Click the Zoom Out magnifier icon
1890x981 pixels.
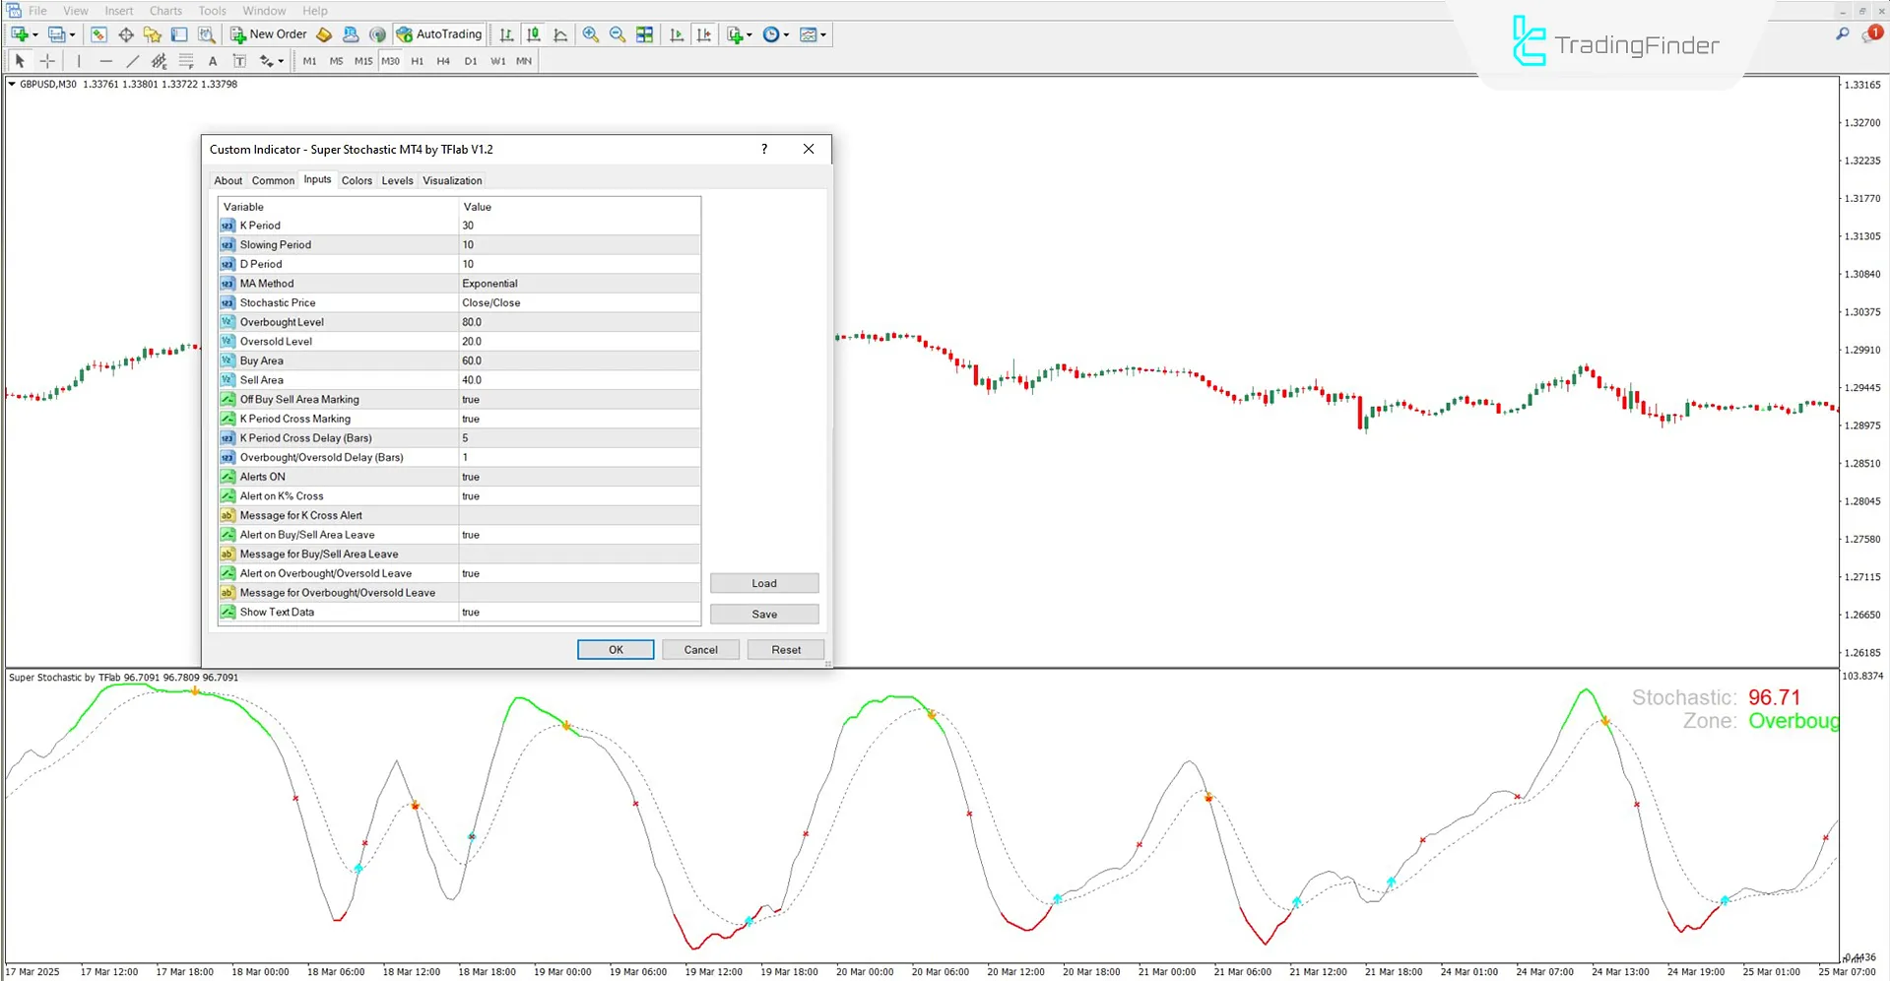click(618, 34)
